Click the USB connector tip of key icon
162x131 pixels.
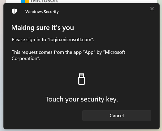[x=82, y=75]
